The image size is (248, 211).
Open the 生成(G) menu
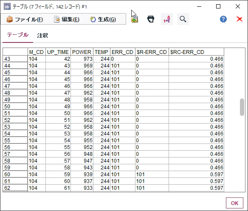coord(103,20)
